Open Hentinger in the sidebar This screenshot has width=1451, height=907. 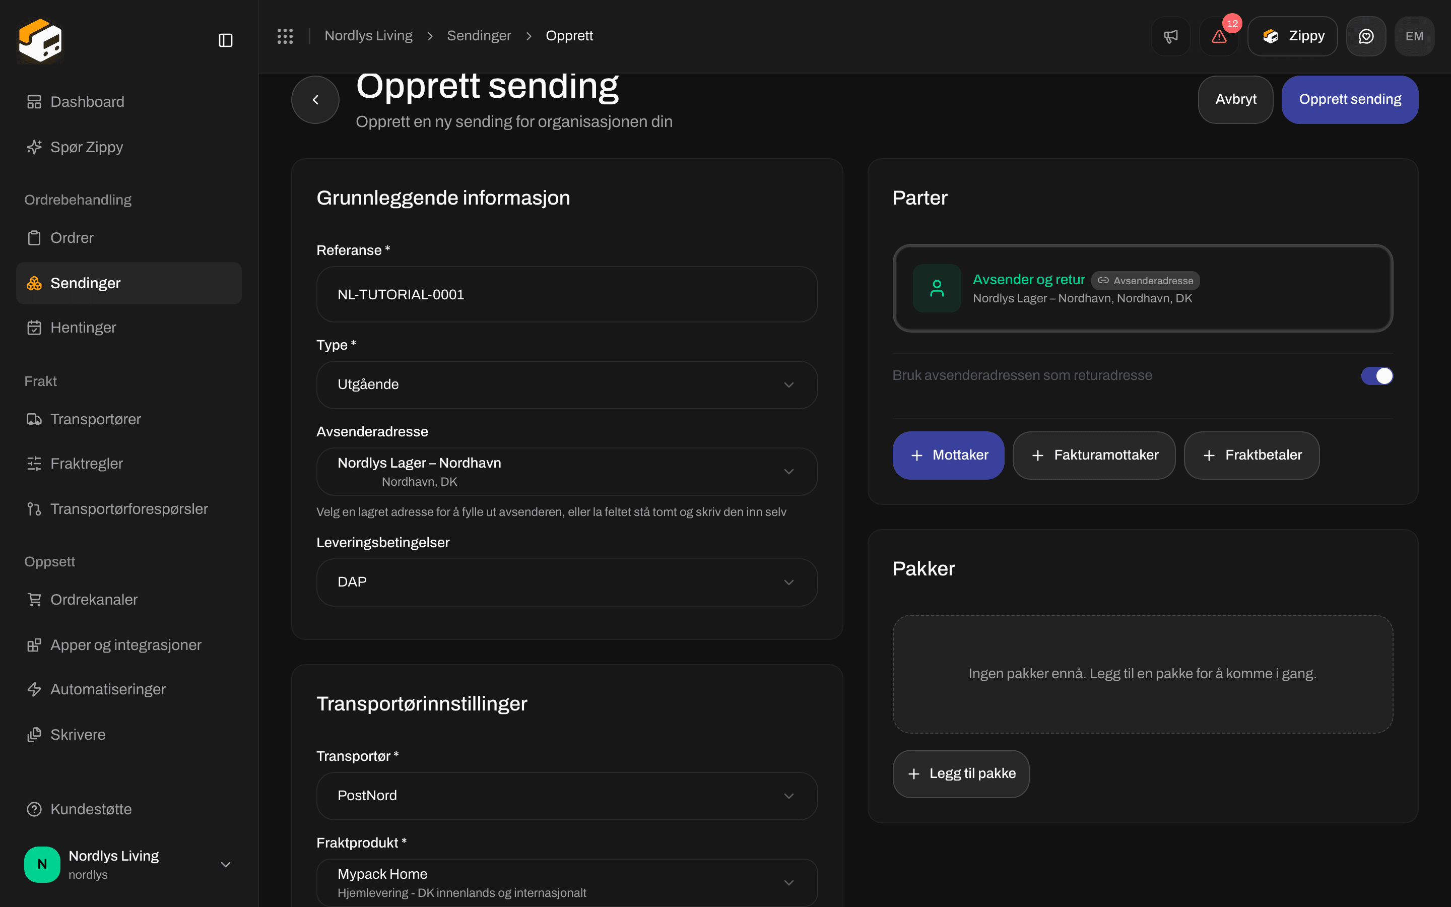coord(129,328)
